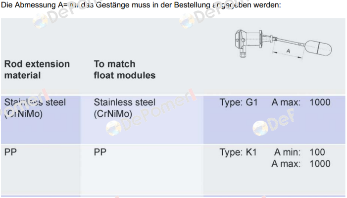Click 'Stainless steel (CrNiMo)' rod material cell
This screenshot has height=198, width=347.
pyautogui.click(x=35, y=108)
